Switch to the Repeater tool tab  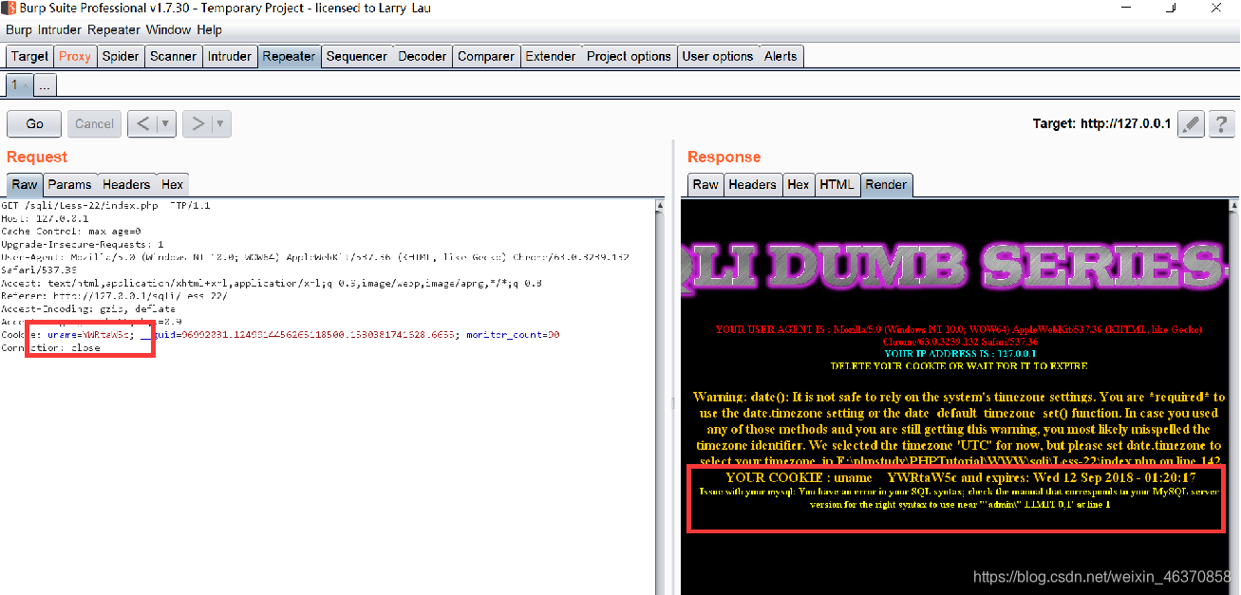289,56
